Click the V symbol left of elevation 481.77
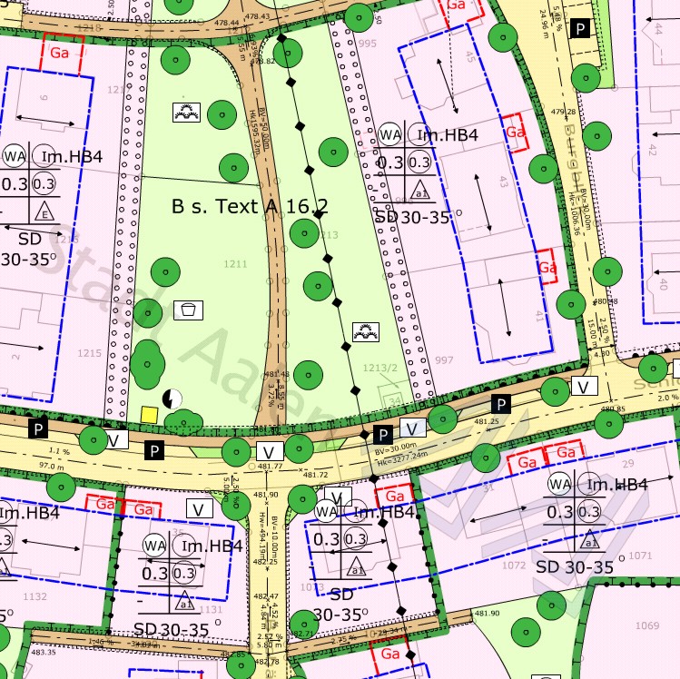The image size is (680, 679). point(269,451)
